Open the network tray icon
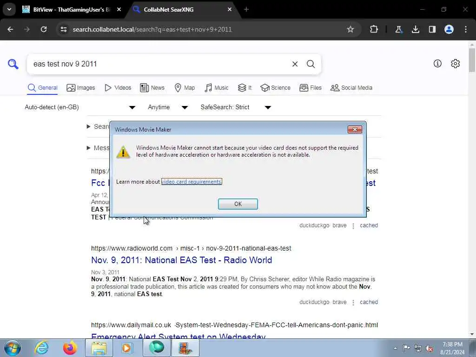This screenshot has width=476, height=357. (x=418, y=348)
